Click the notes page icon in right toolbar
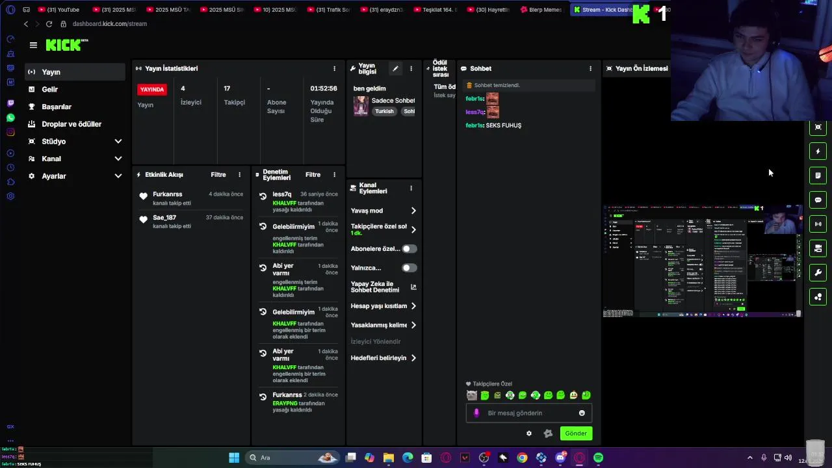The height and width of the screenshot is (468, 832). pyautogui.click(x=818, y=175)
